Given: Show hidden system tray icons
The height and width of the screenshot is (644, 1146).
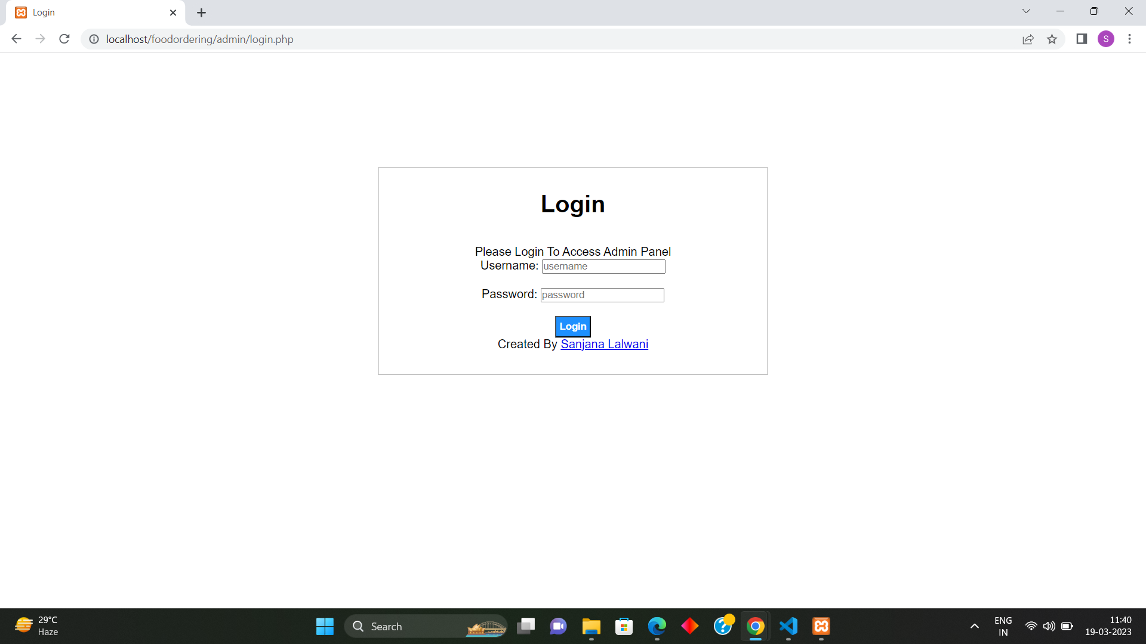Looking at the screenshot, I should [974, 626].
